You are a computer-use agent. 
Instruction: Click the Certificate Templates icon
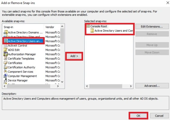pyautogui.click(x=5, y=58)
